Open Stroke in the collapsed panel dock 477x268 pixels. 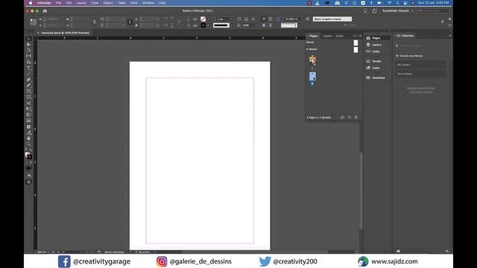377,61
